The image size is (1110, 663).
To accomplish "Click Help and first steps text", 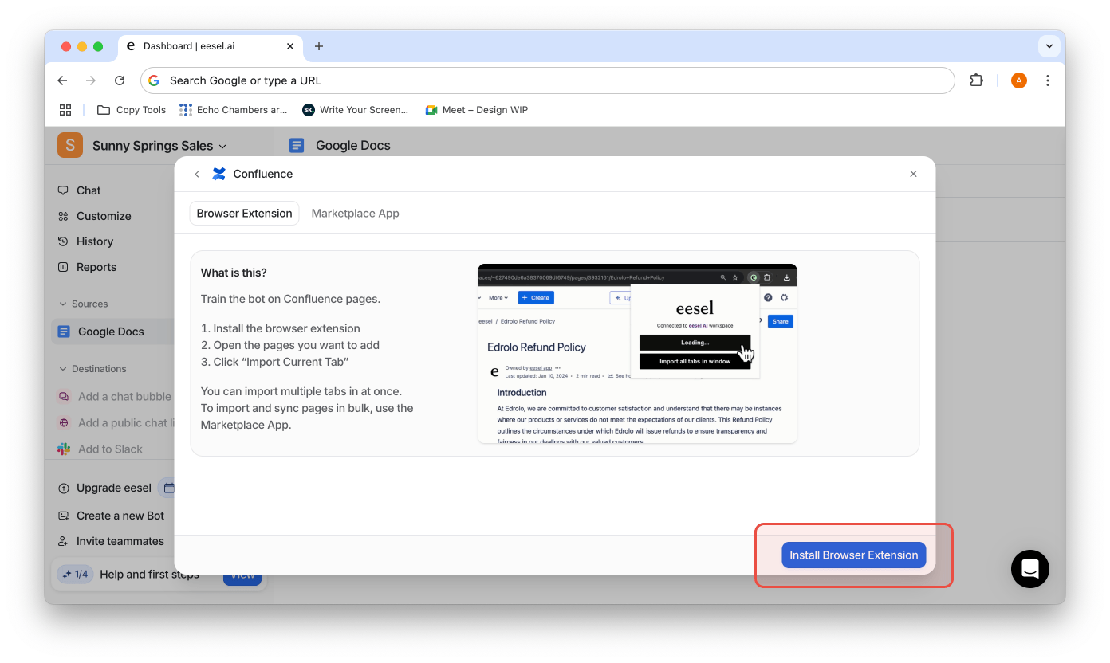I will click(150, 574).
